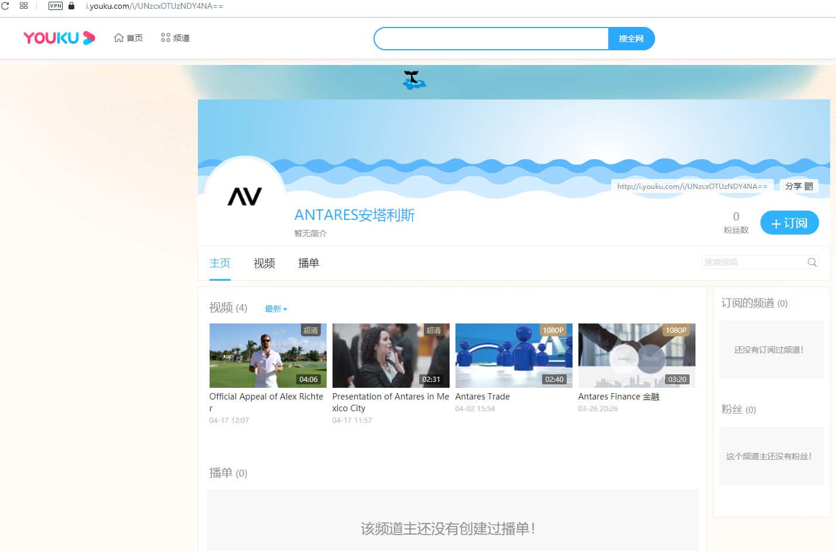The width and height of the screenshot is (836, 551).
Task: Open the 视频 (4) section heading
Action: tap(228, 308)
